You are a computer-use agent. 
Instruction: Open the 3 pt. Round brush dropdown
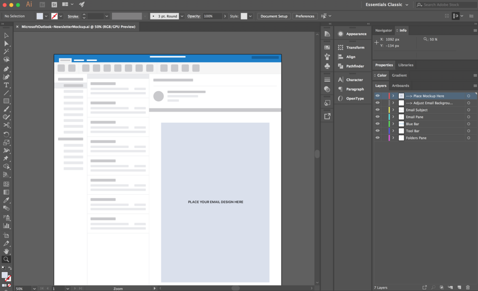(x=182, y=16)
